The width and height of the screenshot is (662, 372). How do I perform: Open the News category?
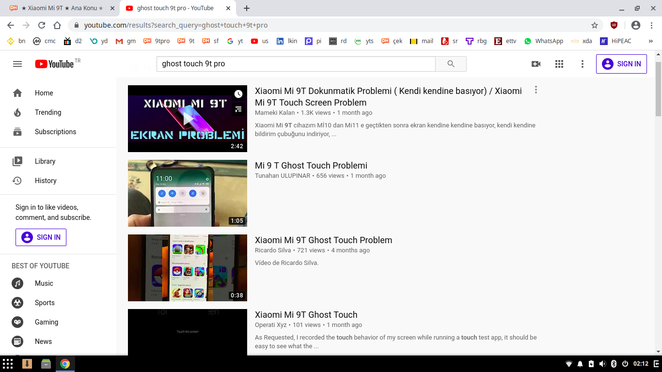[58, 341]
